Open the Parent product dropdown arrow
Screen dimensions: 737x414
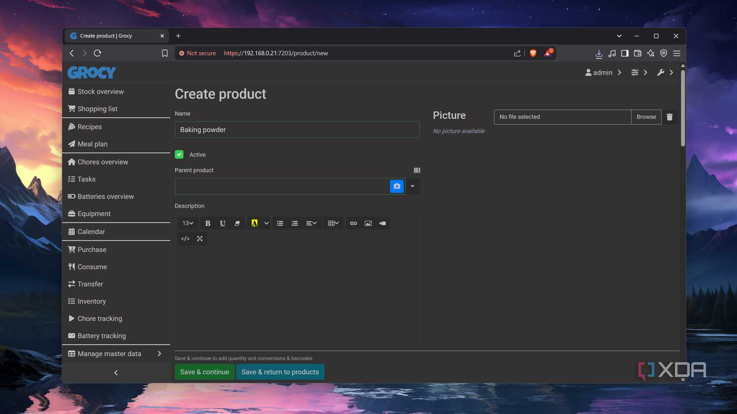click(413, 186)
